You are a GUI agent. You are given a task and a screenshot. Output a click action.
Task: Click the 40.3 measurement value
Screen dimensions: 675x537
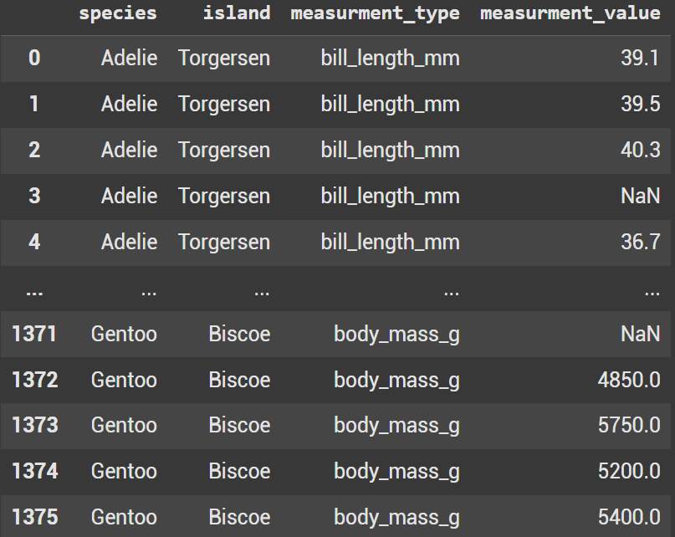point(640,150)
